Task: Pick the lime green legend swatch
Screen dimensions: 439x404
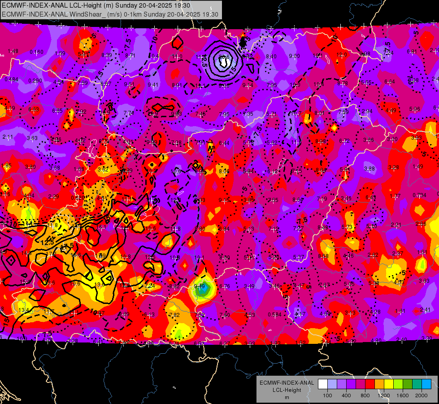Action: pos(398,384)
